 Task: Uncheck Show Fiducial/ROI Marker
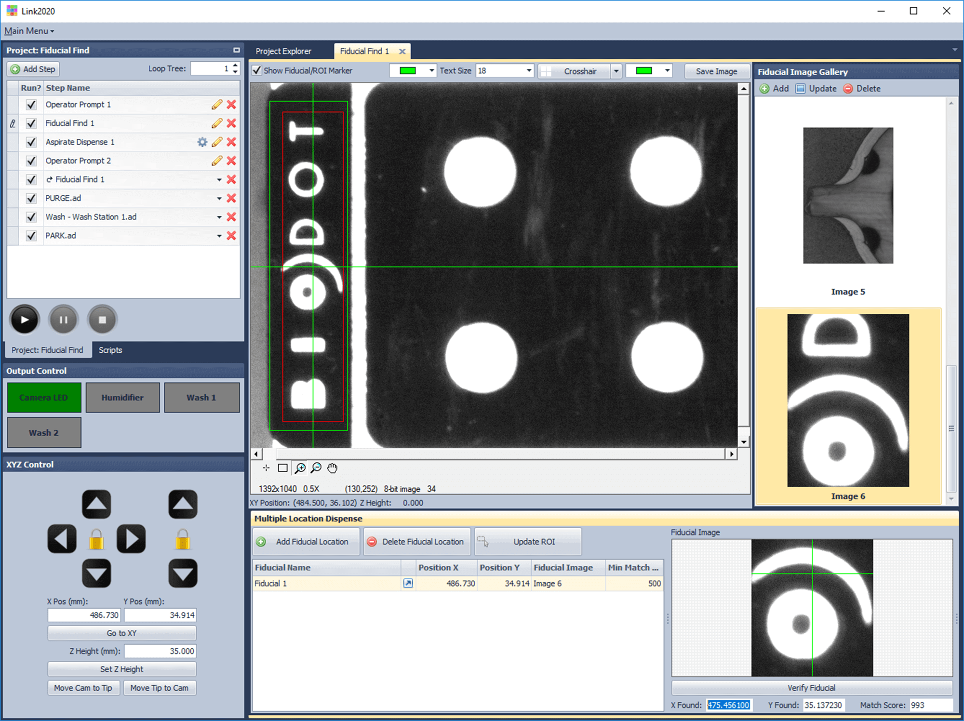[x=257, y=71]
